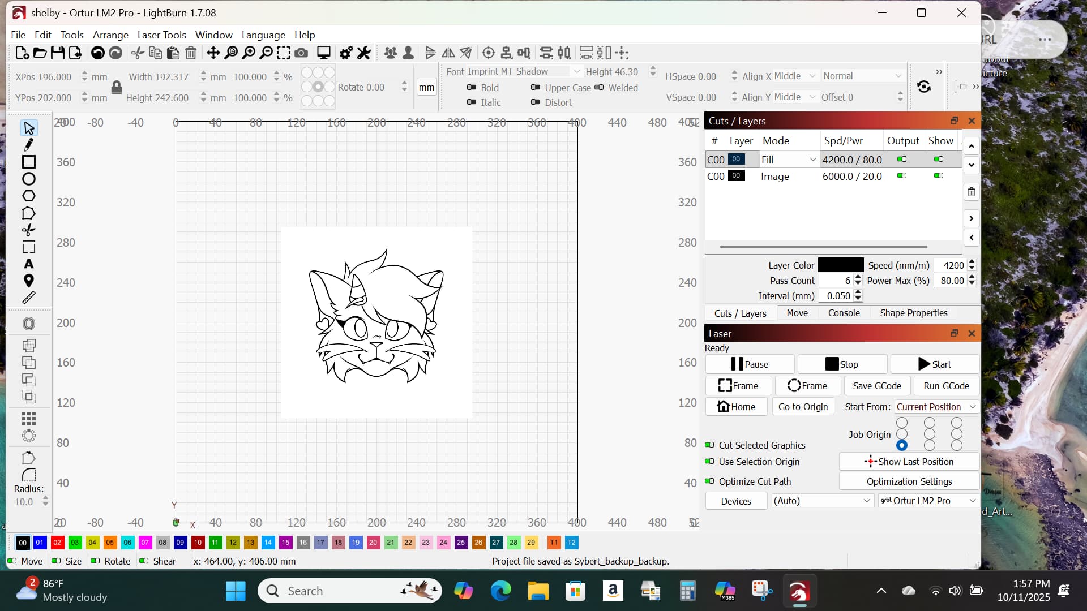Select the Ellipse drawing tool
This screenshot has width=1087, height=611.
pyautogui.click(x=28, y=179)
